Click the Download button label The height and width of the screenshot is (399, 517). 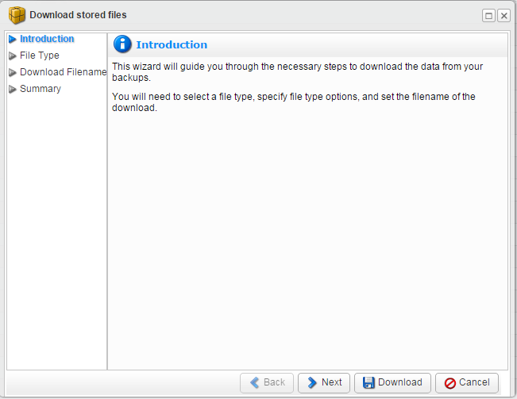pyautogui.click(x=400, y=382)
